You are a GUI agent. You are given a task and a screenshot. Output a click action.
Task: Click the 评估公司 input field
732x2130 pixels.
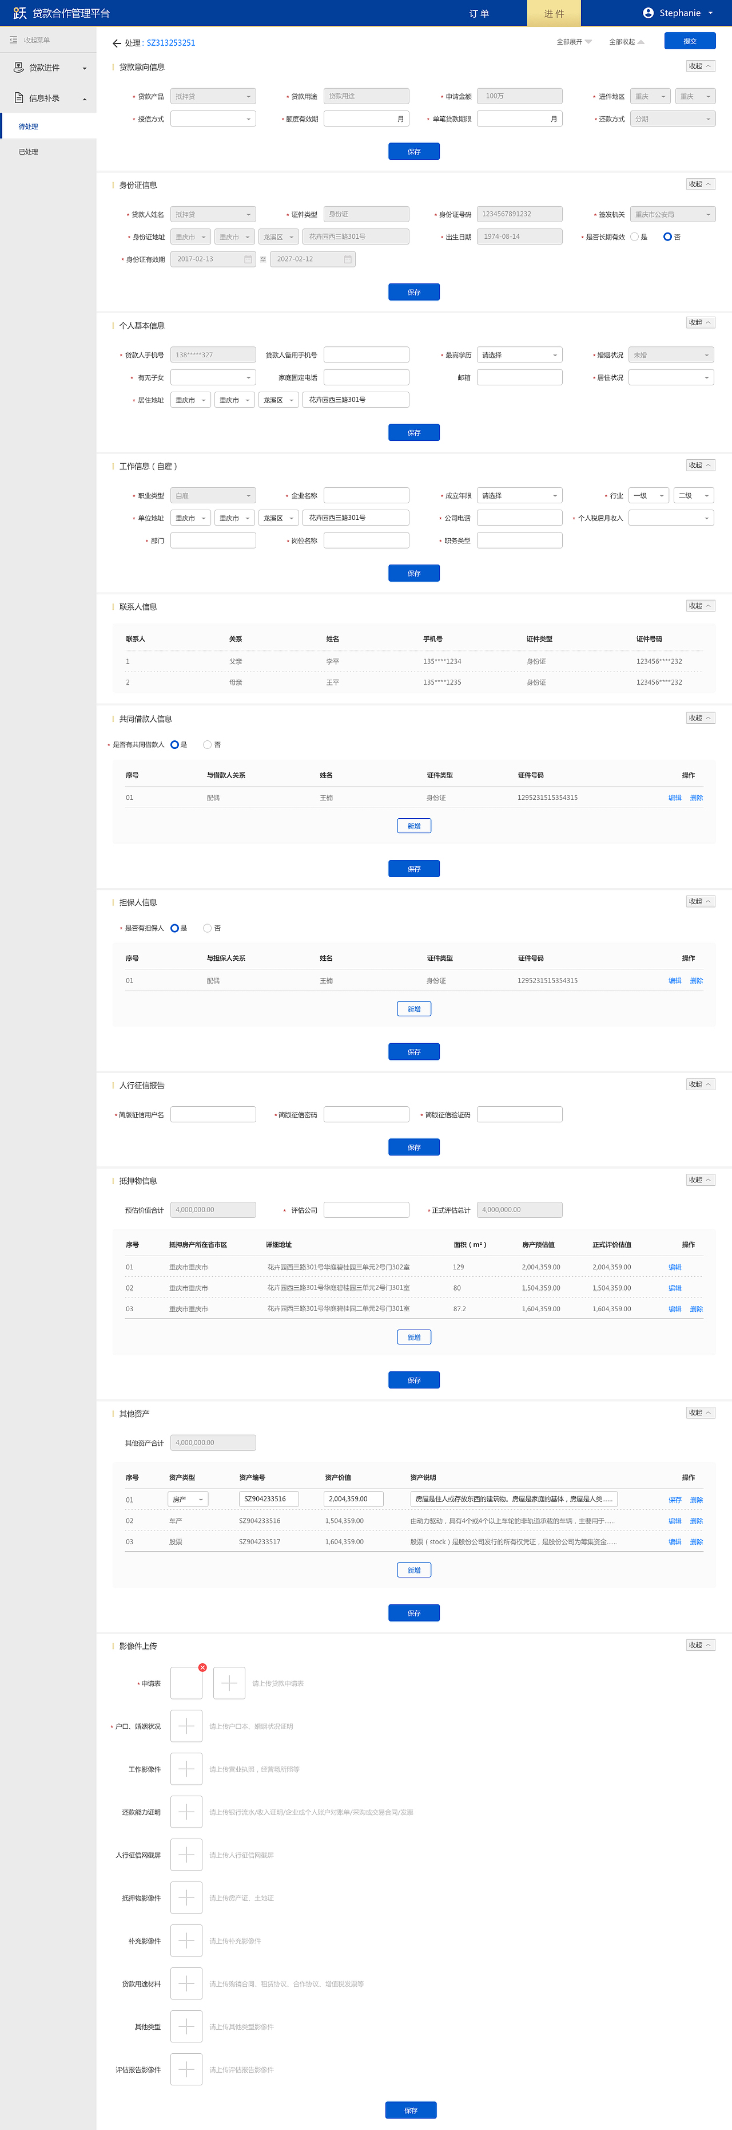click(367, 1210)
